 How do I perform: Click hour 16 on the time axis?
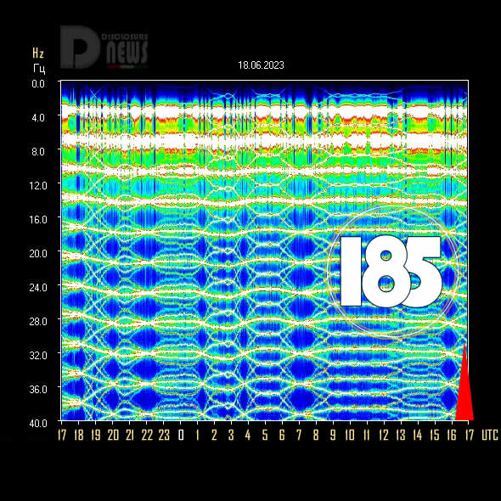pyautogui.click(x=452, y=435)
